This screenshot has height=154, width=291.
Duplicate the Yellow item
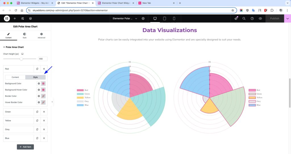(x=37, y=121)
